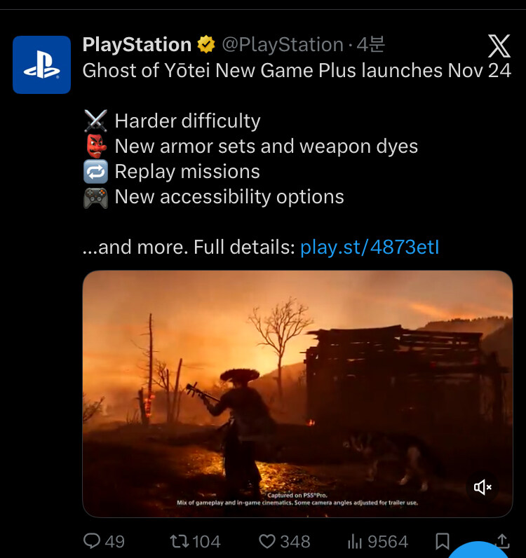
Task: Unmute the video with speaker icon
Action: 483,486
